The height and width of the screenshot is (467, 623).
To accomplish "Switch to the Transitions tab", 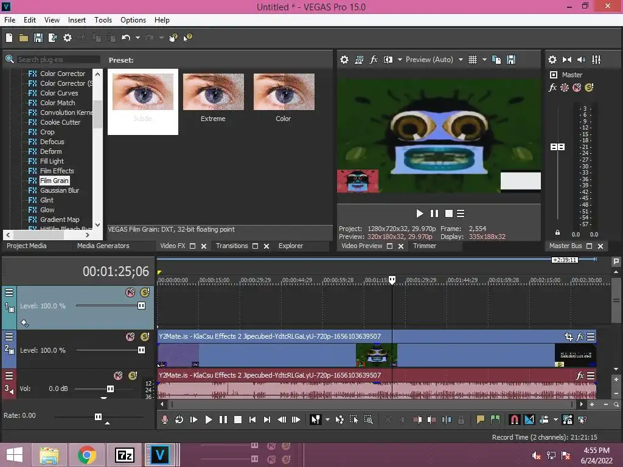I will pos(232,246).
